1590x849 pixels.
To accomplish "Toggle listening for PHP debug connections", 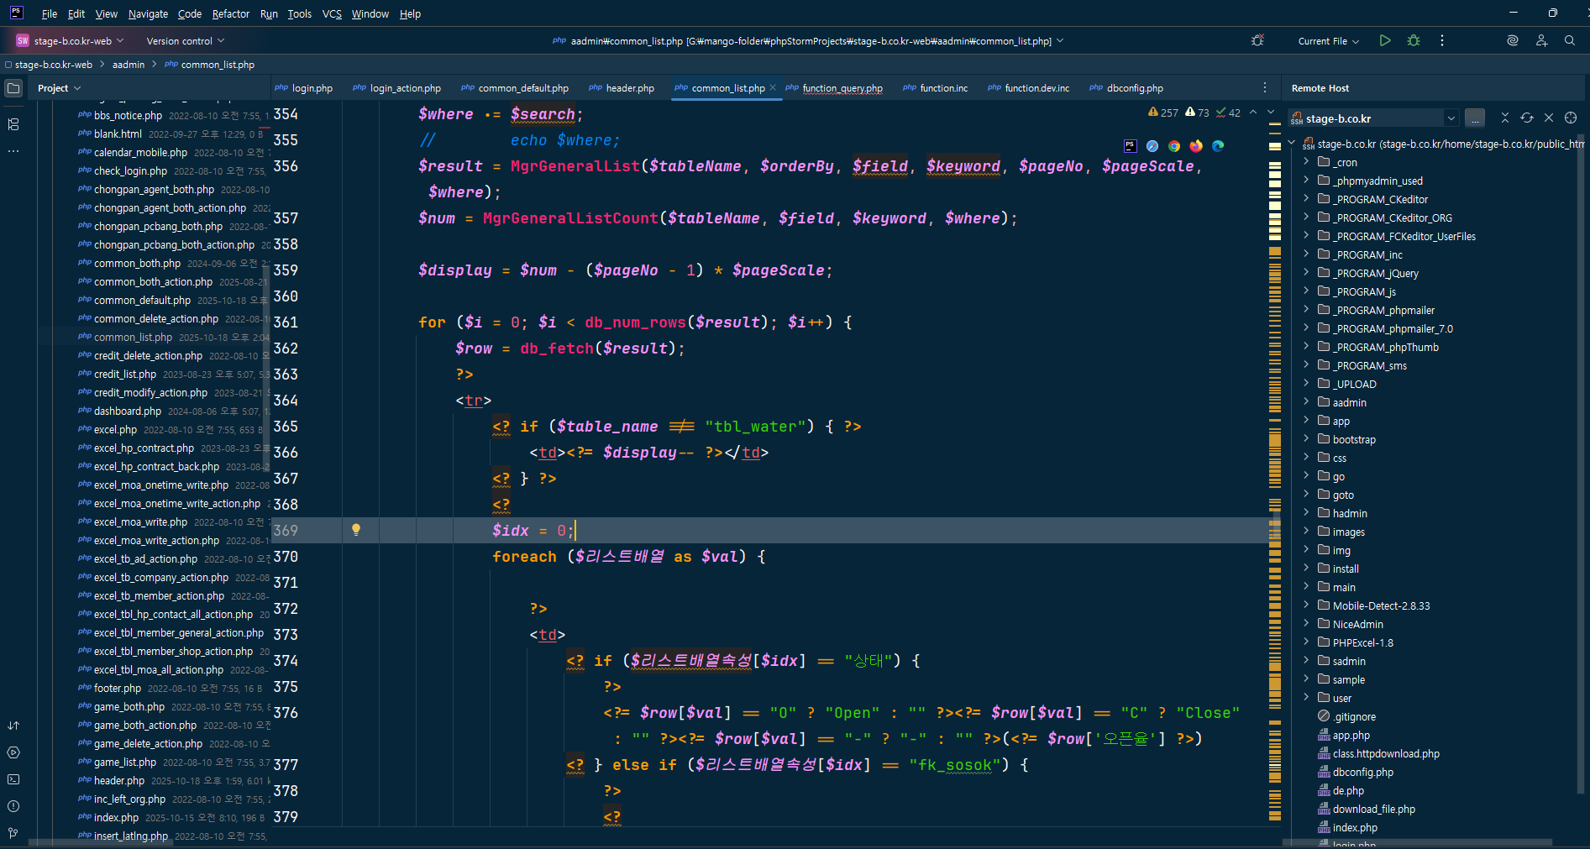I will point(1257,40).
